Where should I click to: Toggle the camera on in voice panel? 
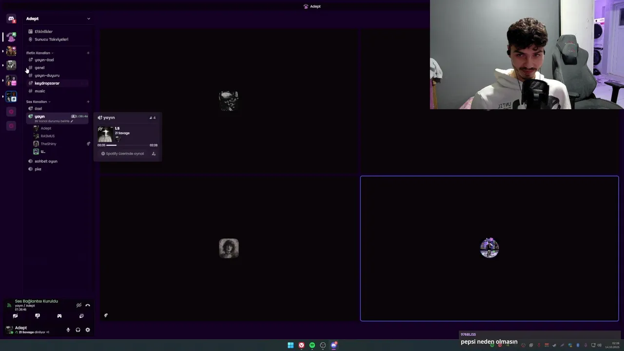point(15,316)
